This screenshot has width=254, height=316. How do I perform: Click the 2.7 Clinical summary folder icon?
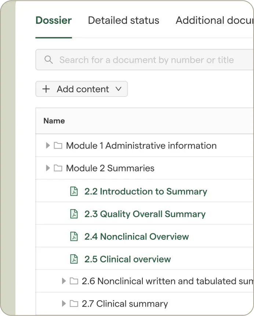pyautogui.click(x=74, y=304)
